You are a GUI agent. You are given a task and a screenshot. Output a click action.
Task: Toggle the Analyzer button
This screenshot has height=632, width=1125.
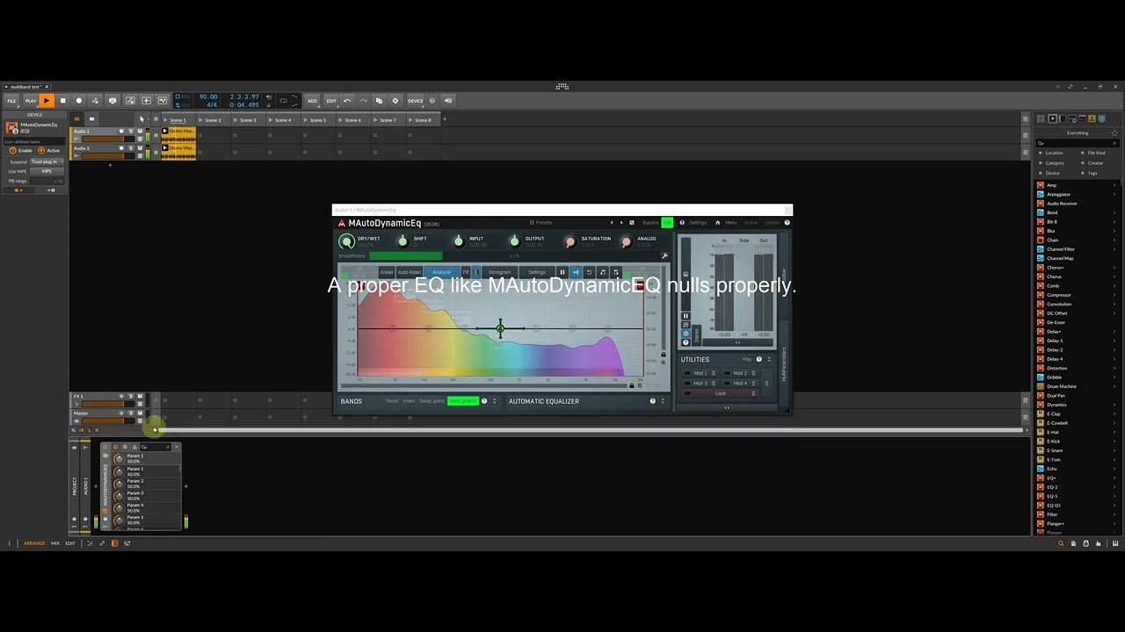click(441, 272)
